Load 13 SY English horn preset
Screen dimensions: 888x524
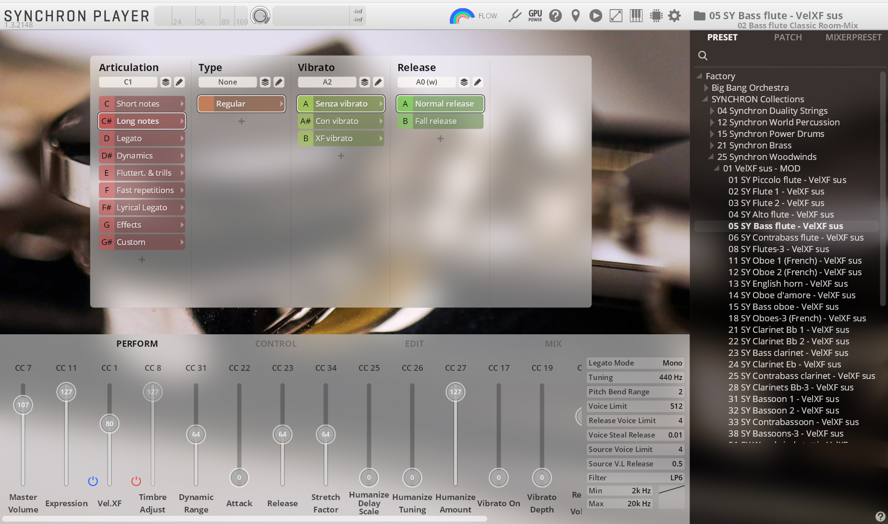[788, 283]
